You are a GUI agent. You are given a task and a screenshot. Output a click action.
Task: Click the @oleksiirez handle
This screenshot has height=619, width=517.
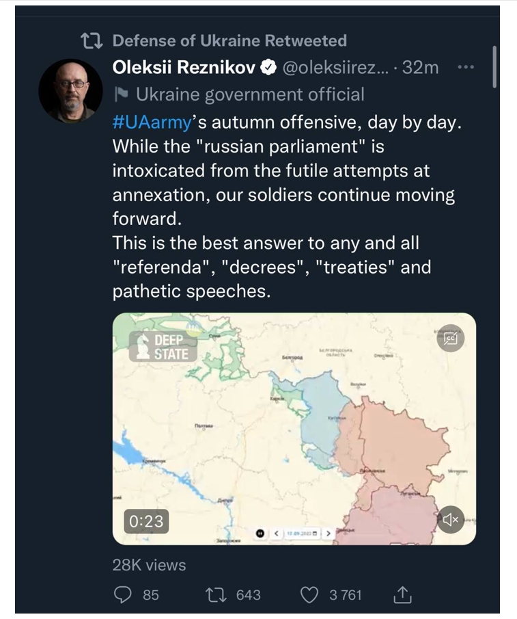tap(336, 68)
